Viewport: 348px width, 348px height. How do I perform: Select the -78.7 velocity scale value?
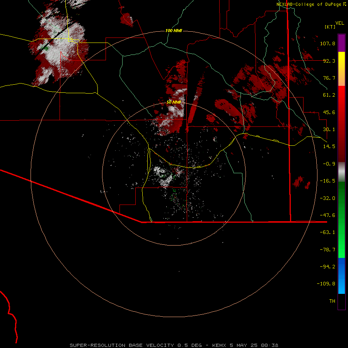click(328, 250)
